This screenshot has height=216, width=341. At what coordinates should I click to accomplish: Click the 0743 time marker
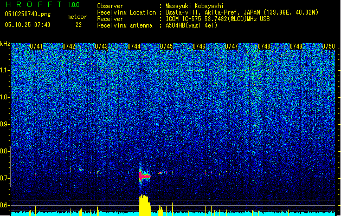[101, 46]
